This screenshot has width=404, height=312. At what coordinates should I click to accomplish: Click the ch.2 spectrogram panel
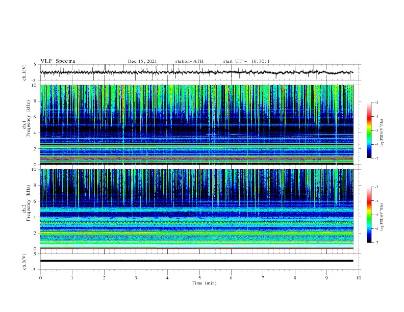coord(196,209)
